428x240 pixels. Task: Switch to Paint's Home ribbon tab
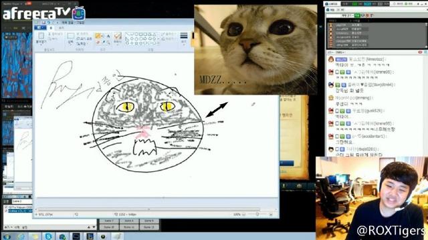51,28
